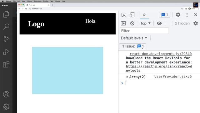The height and width of the screenshot is (113, 200).
Task: Open VS Code Run and Debug icon
Action: [6, 52]
